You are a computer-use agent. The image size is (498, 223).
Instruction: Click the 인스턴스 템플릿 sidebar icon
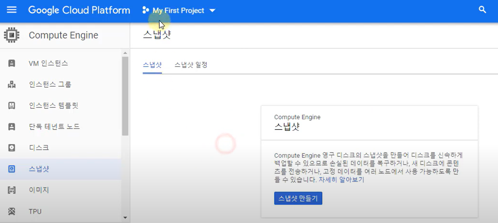12,106
